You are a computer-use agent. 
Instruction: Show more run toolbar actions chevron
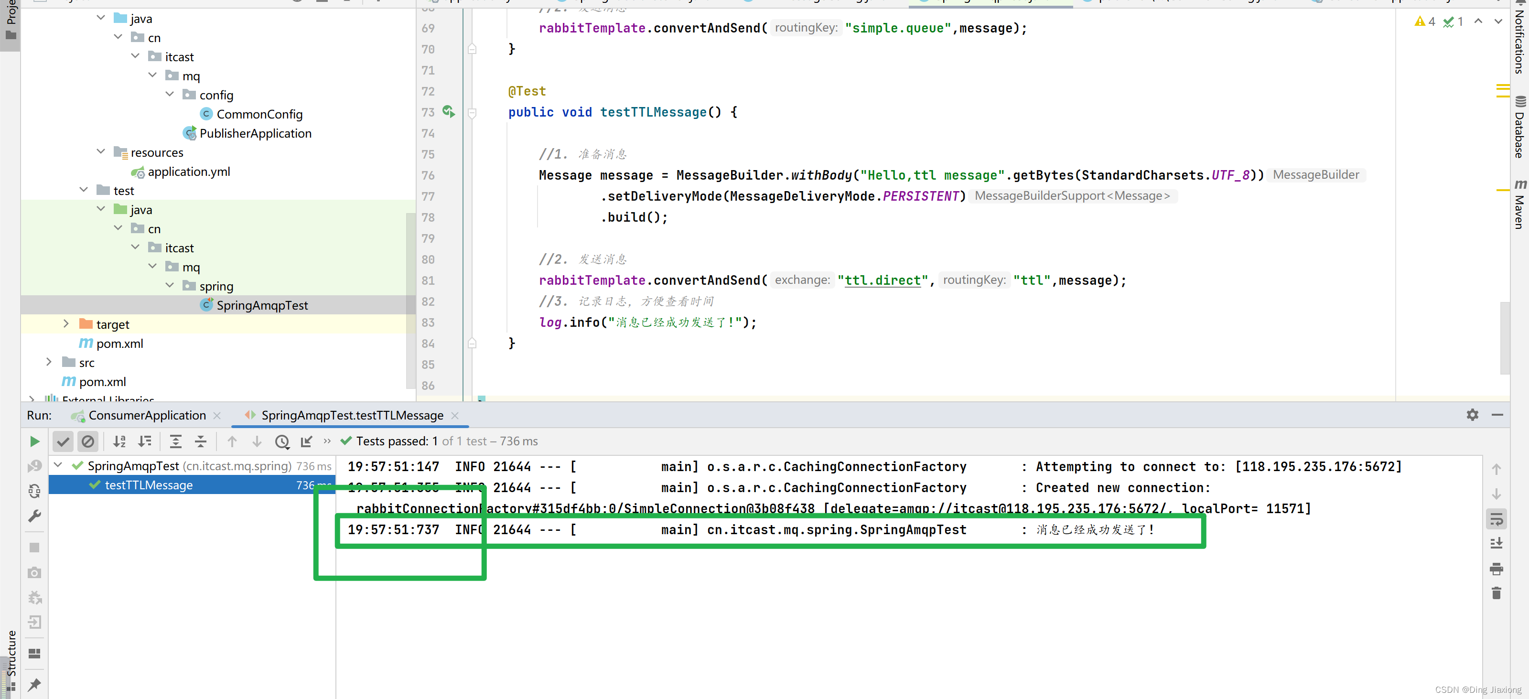pyautogui.click(x=327, y=441)
